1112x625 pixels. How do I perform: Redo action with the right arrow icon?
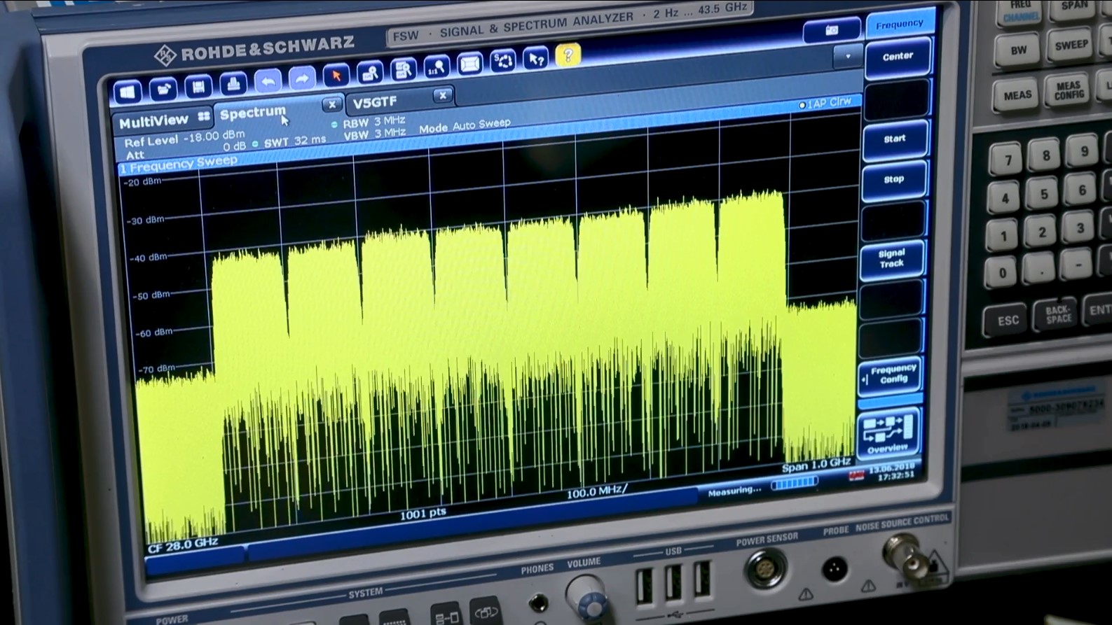[302, 78]
